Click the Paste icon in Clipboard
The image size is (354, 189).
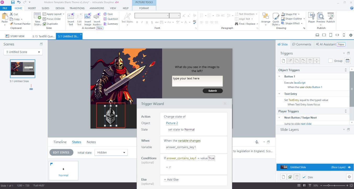point(5,16)
